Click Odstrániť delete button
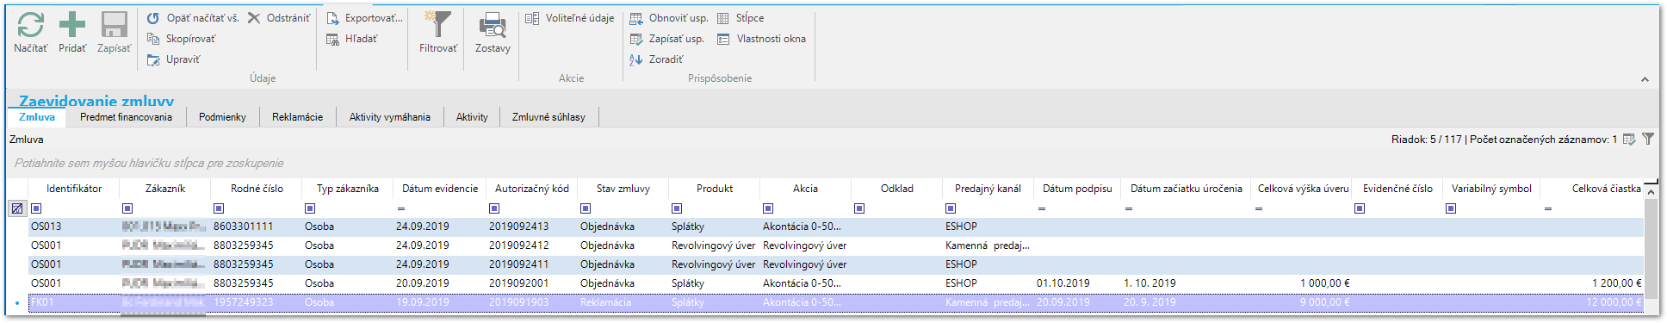Viewport: 1667px width, 323px height. [x=279, y=18]
